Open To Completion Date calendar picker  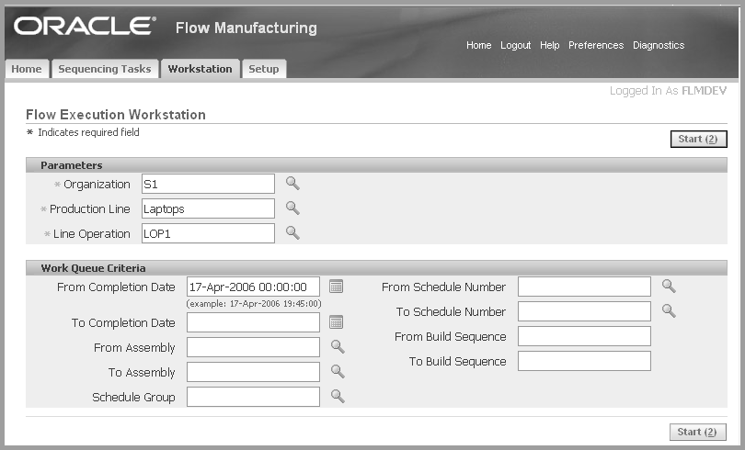336,322
